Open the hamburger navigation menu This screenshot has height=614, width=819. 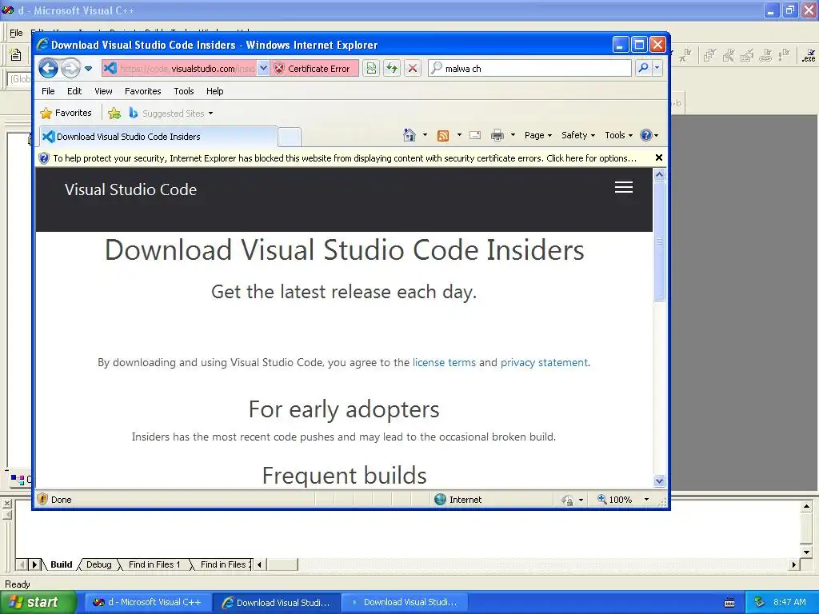tap(624, 187)
